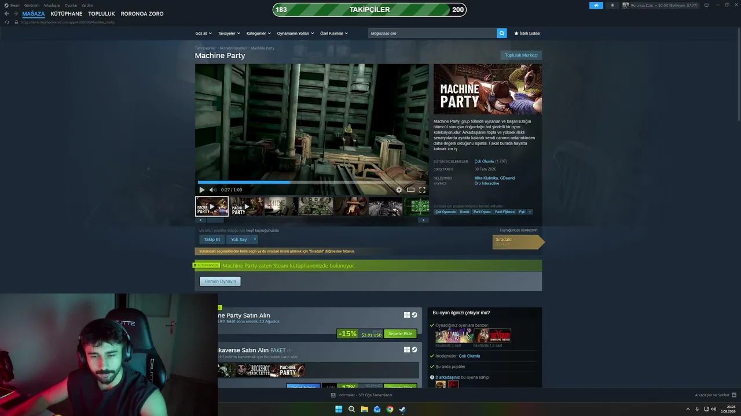Screen dimensions: 741x416
Task: Go back with the Steam back arrow
Action: [7, 14]
